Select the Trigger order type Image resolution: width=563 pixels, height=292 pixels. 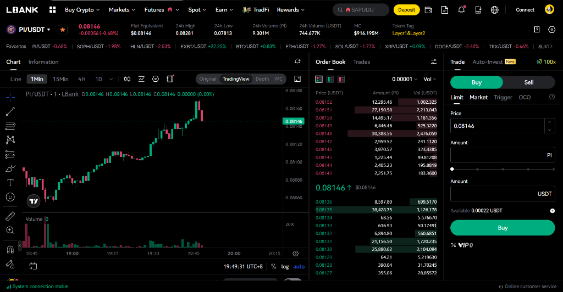[x=503, y=97]
